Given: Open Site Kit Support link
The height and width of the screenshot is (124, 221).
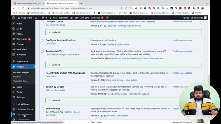Looking at the screenshot, I should 145,94.
